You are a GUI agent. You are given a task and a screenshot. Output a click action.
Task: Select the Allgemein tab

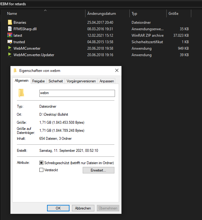click(x=22, y=81)
